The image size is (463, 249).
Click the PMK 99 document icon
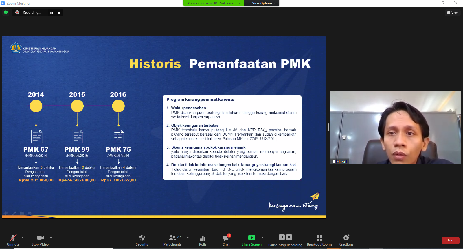(x=77, y=136)
